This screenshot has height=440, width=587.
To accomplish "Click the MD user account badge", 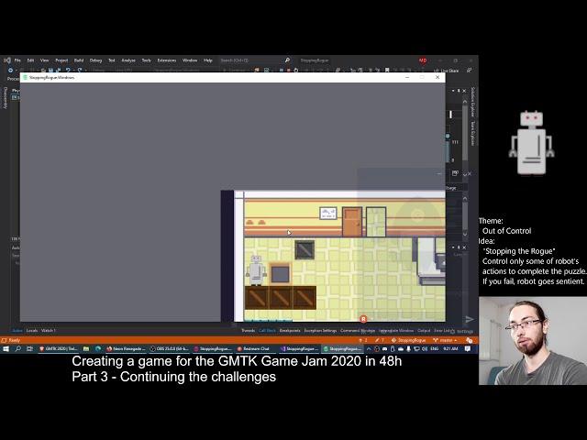I will (423, 60).
